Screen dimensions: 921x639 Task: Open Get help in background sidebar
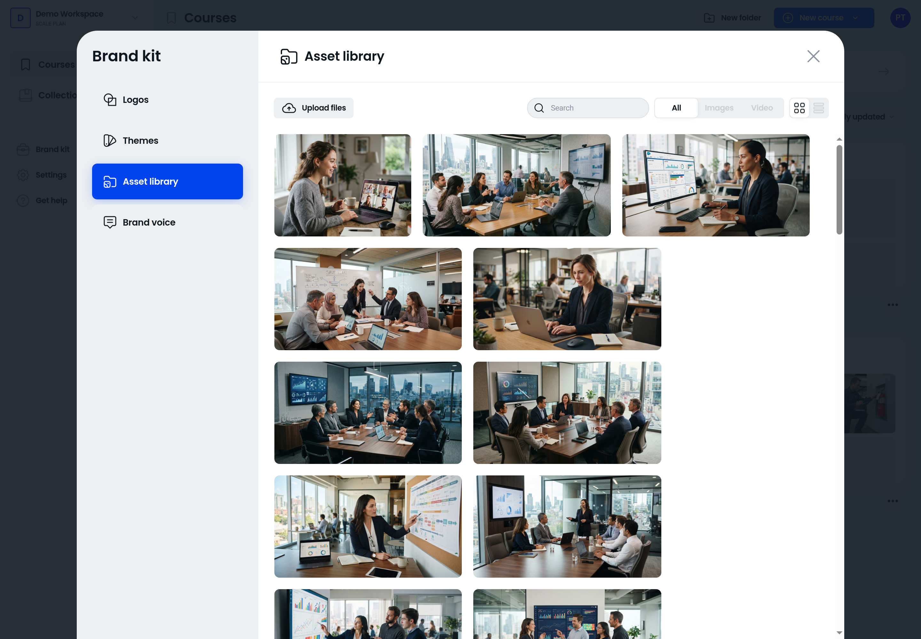pos(42,201)
